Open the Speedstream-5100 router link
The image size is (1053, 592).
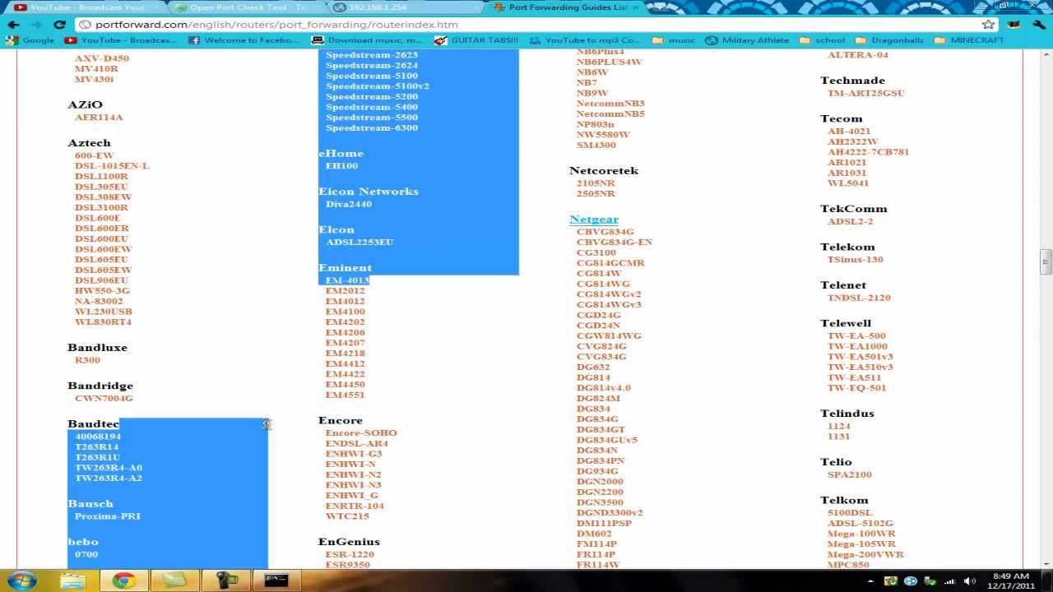(372, 76)
